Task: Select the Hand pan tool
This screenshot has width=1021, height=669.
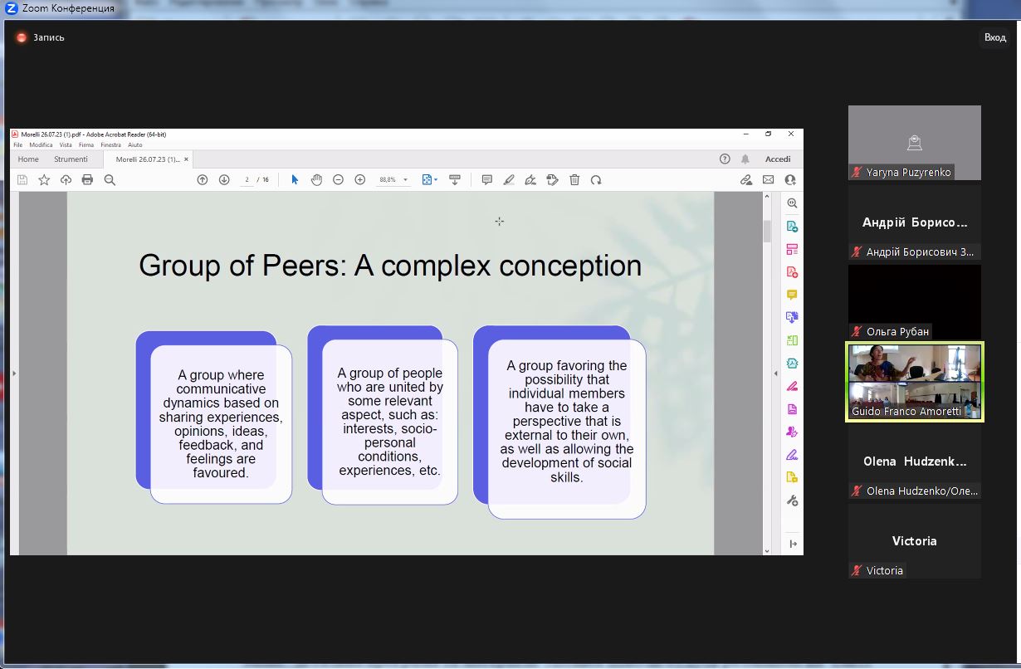Action: (316, 180)
